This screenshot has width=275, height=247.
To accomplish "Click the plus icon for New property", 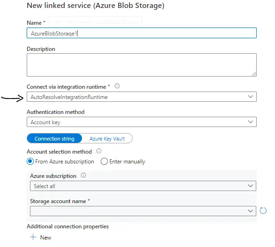I will pyautogui.click(x=33, y=237).
